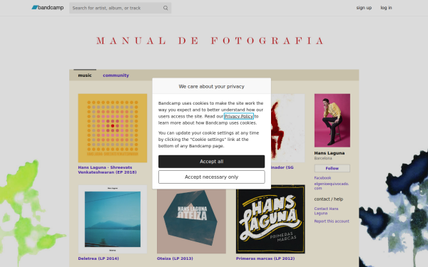The image size is (428, 267).
Task: Click the Hans Laguna artist name
Action: coord(329,153)
